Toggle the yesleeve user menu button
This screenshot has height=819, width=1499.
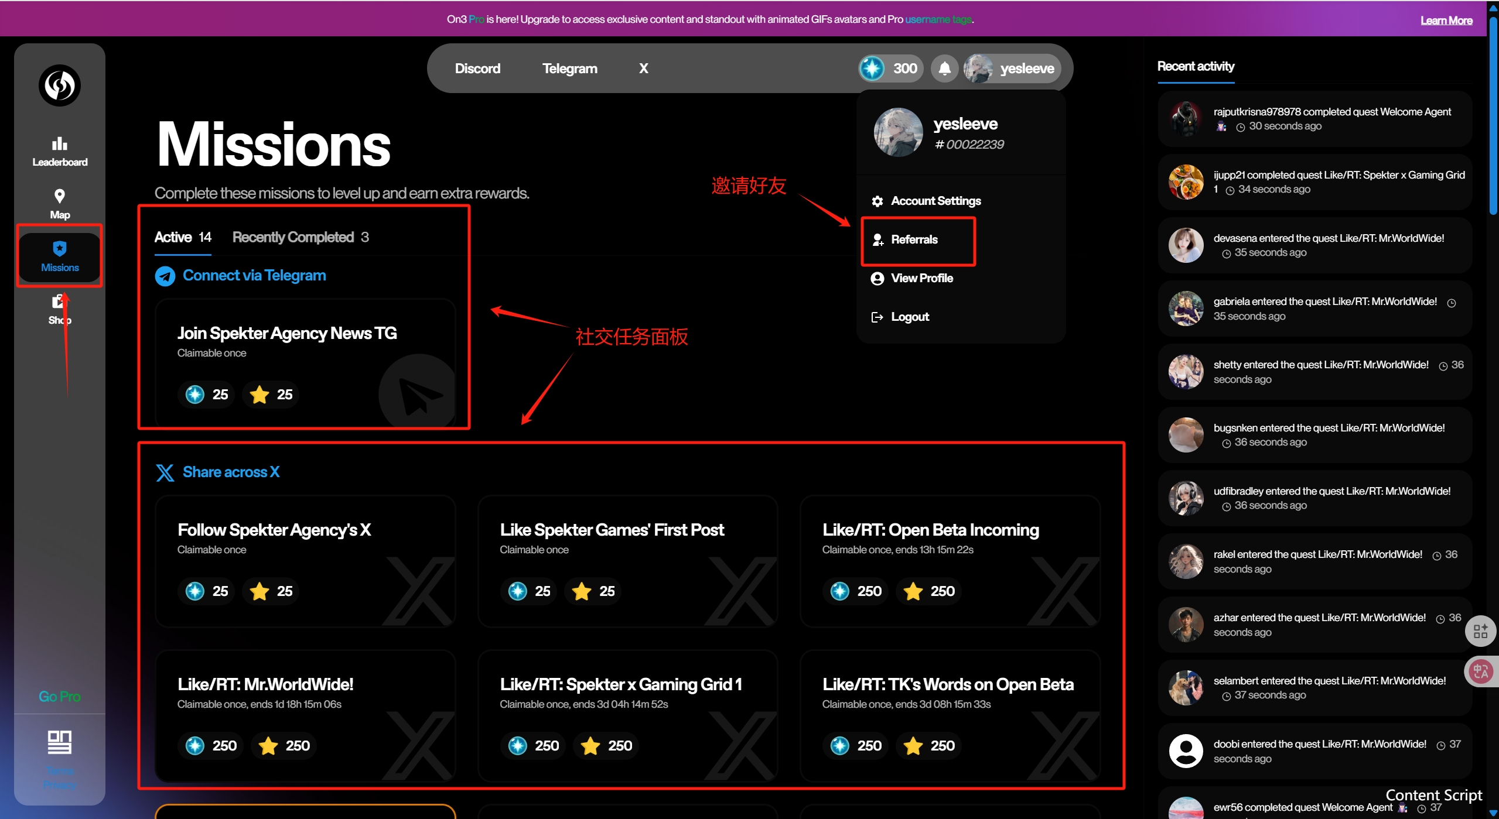[x=1012, y=68]
